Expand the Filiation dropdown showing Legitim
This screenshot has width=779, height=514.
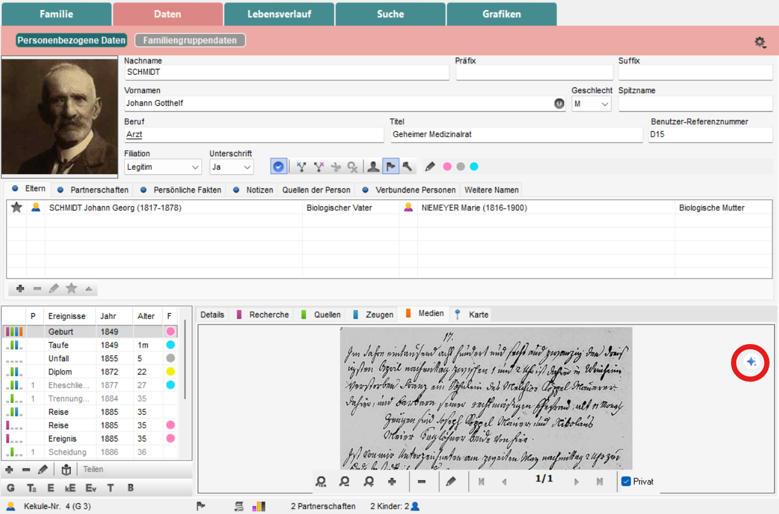[163, 167]
